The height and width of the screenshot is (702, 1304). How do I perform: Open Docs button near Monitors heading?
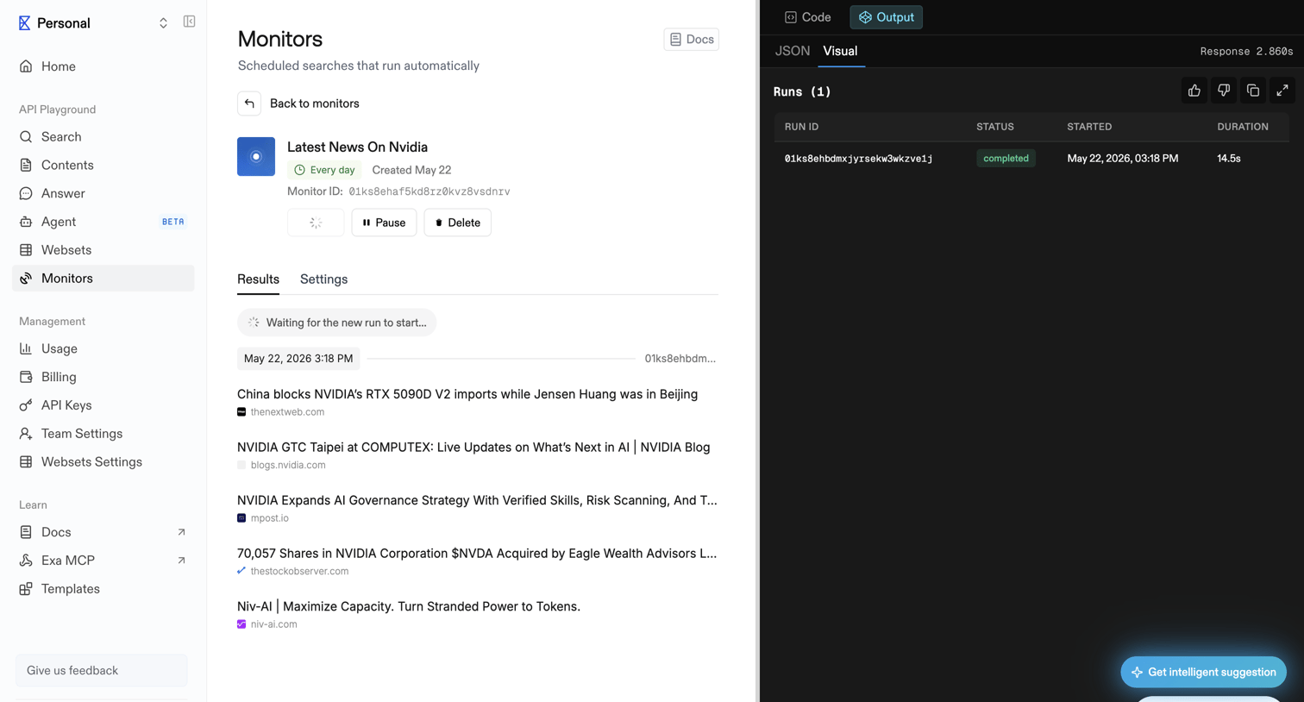coord(692,40)
